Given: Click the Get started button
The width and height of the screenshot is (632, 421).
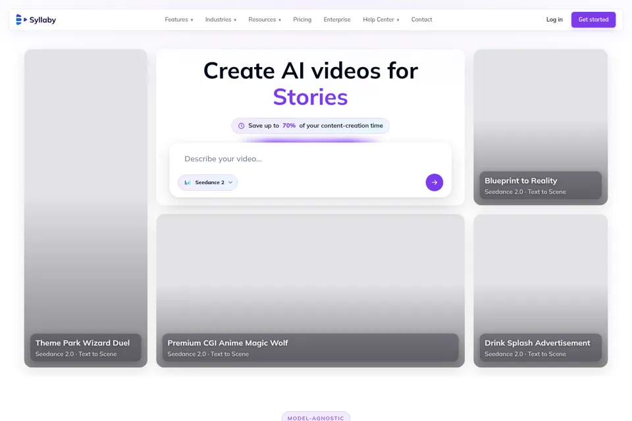Looking at the screenshot, I should click(x=593, y=19).
